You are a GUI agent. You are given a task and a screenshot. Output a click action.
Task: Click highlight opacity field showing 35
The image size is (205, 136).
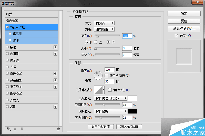click(127, 105)
